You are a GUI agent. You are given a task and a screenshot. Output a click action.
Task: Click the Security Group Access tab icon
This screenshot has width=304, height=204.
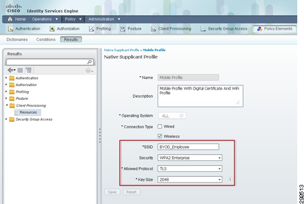click(203, 29)
